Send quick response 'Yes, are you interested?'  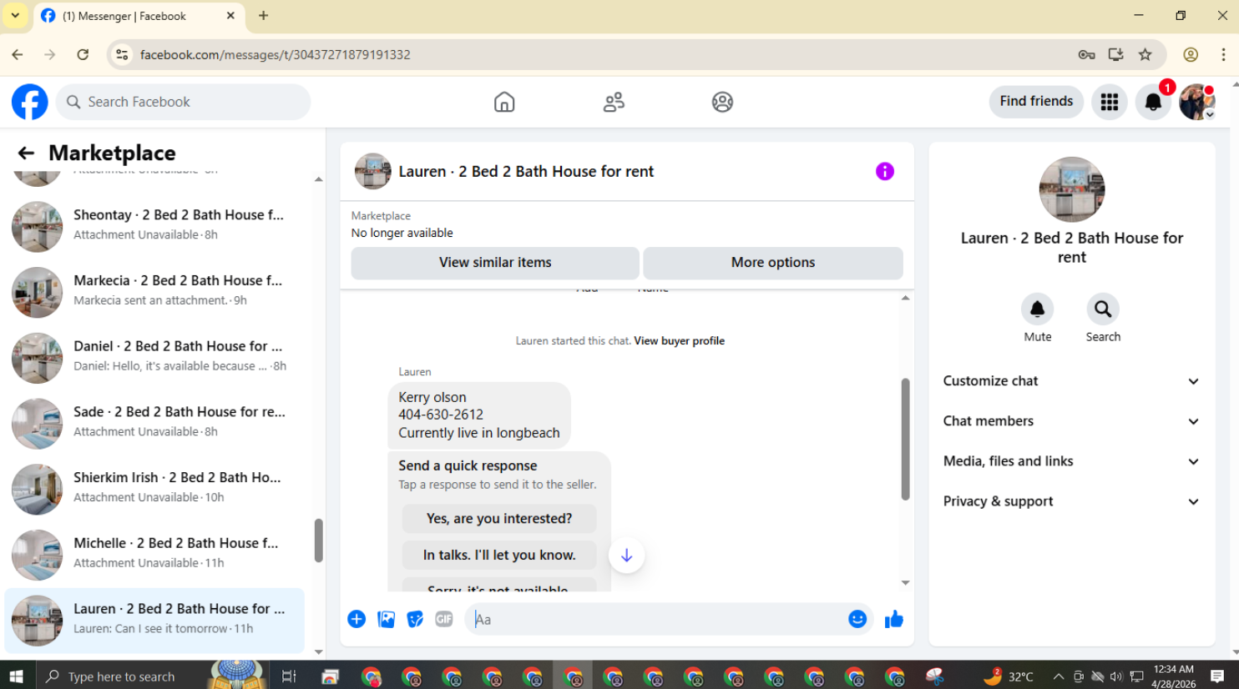click(499, 519)
